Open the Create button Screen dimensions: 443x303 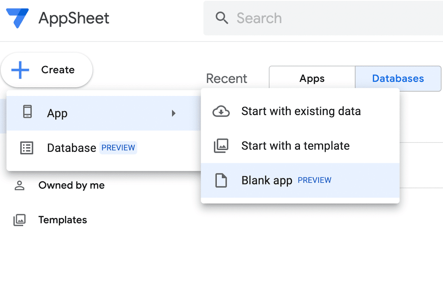47,70
